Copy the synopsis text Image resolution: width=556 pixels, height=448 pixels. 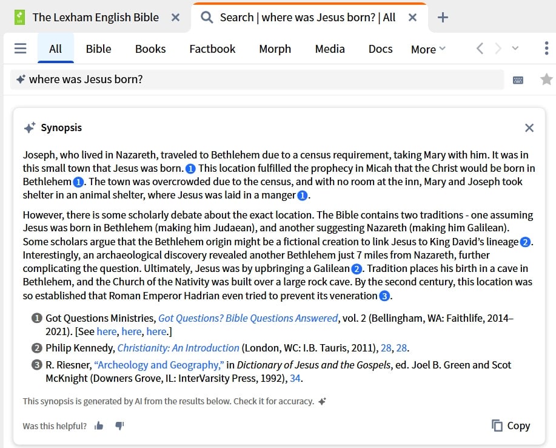[x=511, y=426]
